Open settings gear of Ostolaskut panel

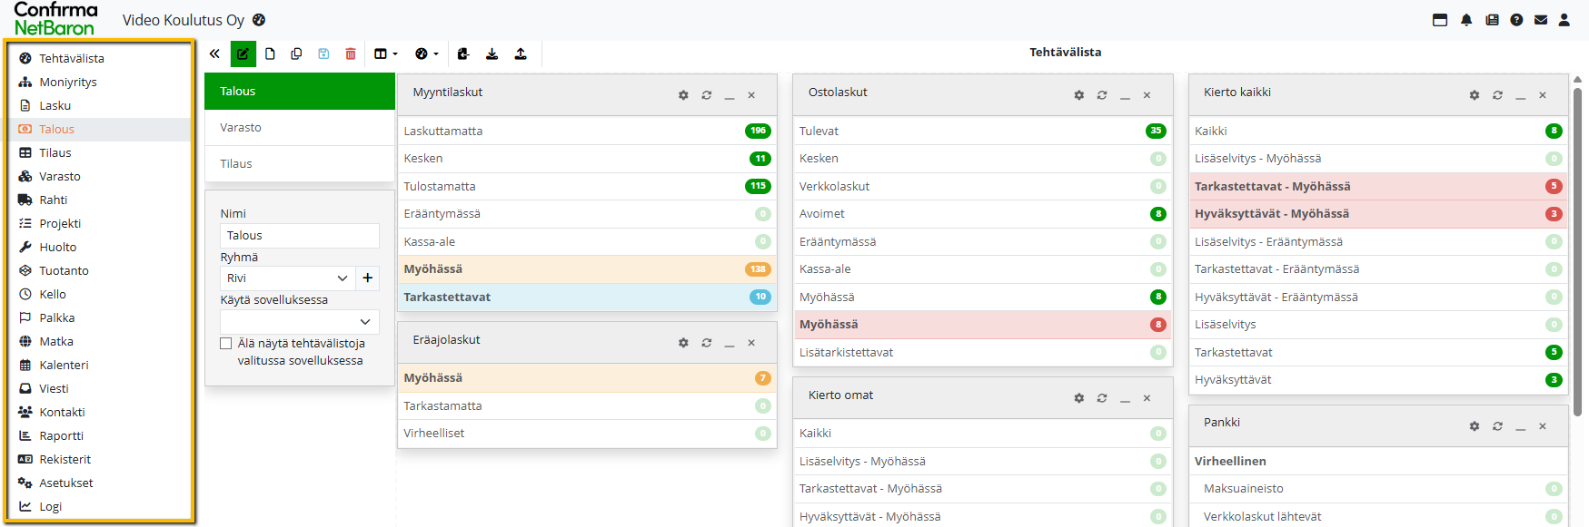(x=1078, y=95)
